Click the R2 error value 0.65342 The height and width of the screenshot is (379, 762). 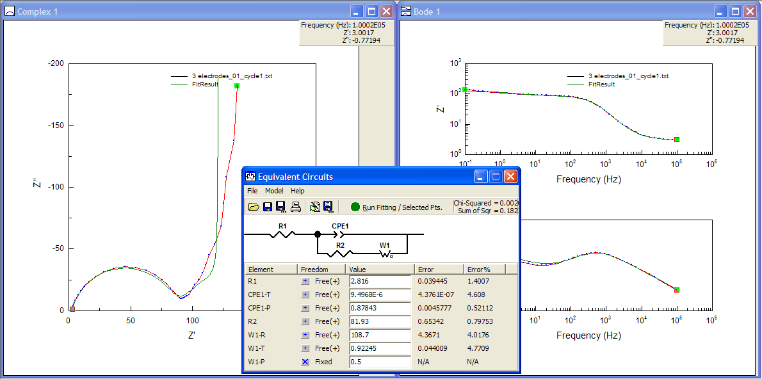430,321
